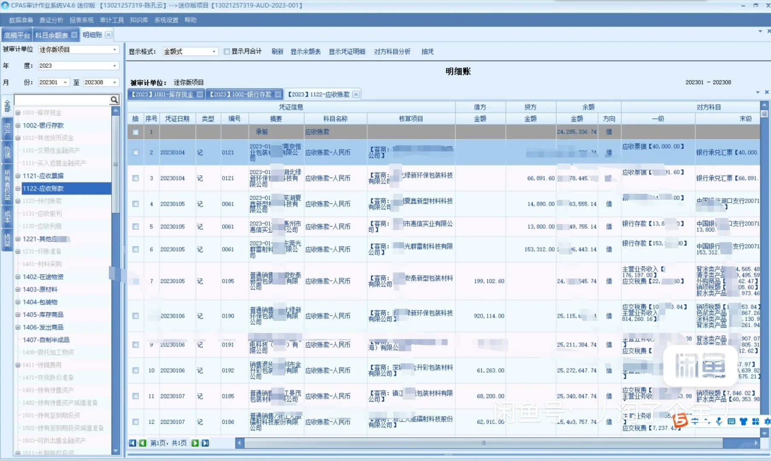Open the 报表系统 menu
This screenshot has width=771, height=461.
[x=81, y=20]
